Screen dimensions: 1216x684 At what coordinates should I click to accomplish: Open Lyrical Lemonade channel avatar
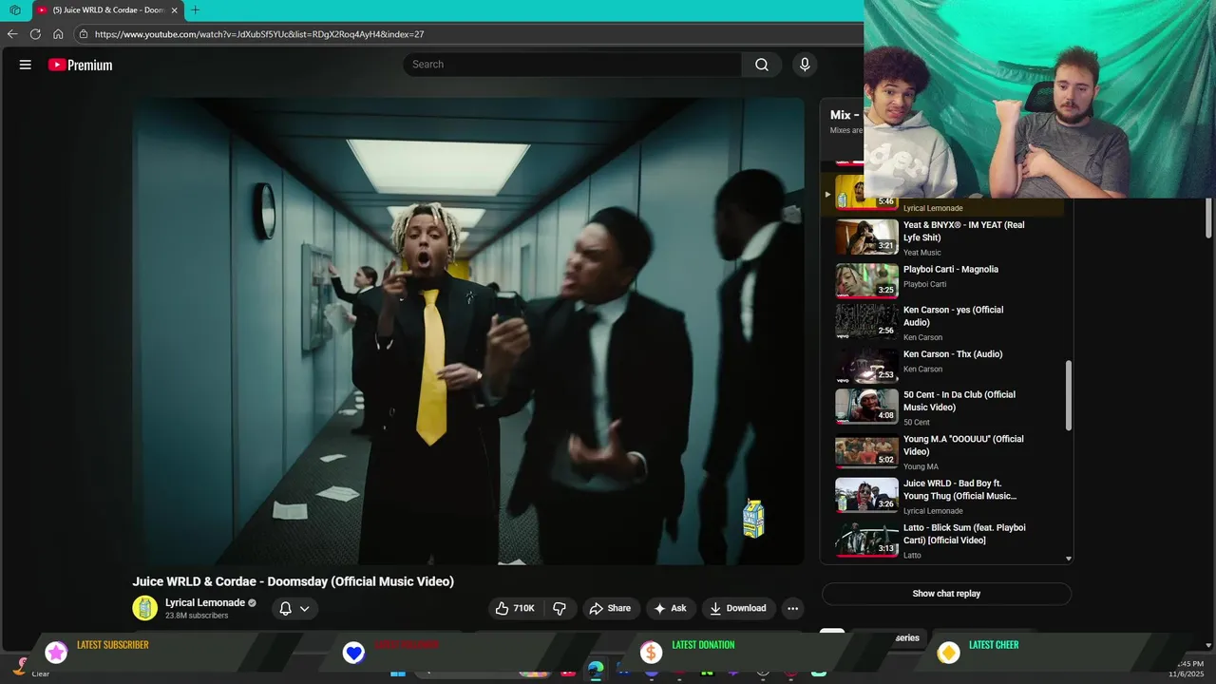[144, 608]
